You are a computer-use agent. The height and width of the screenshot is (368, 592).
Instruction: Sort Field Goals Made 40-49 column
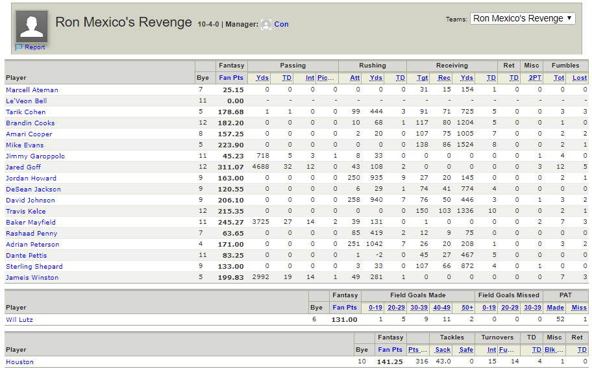pos(442,308)
